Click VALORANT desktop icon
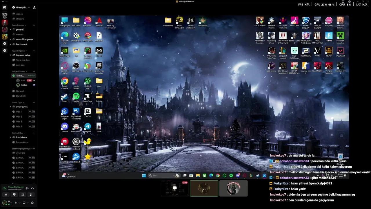 [x=340, y=52]
